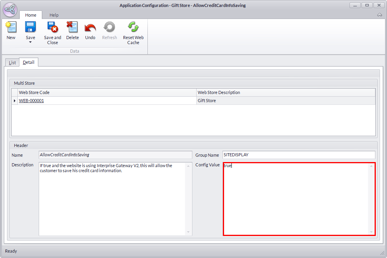Image resolution: width=387 pixels, height=258 pixels.
Task: Open the Help ribbon tab
Action: click(x=54, y=15)
